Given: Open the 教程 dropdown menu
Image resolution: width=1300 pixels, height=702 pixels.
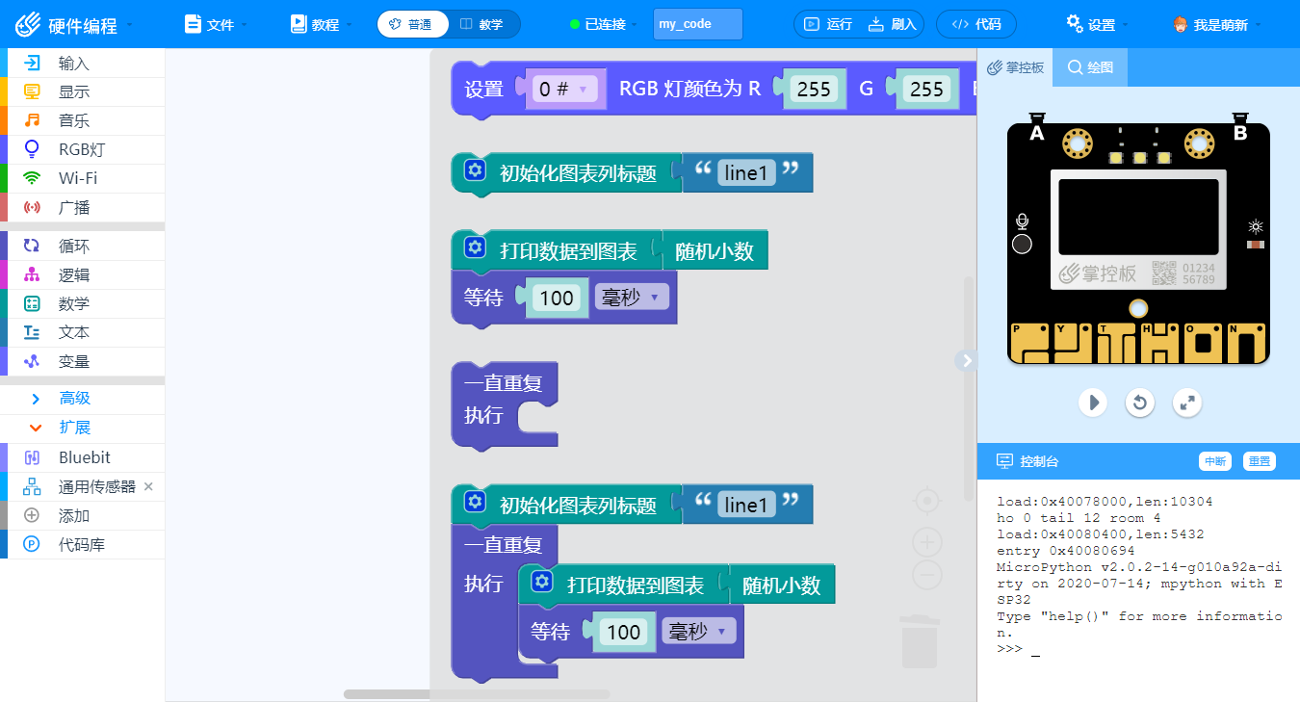Looking at the screenshot, I should (x=321, y=24).
